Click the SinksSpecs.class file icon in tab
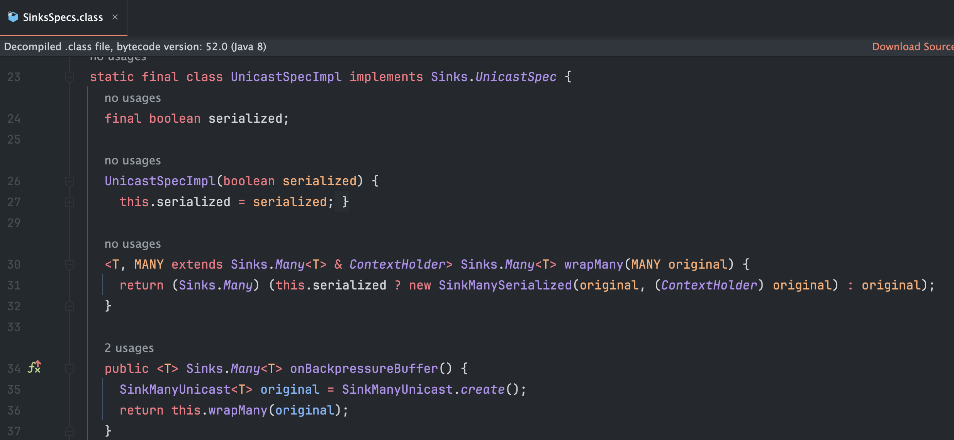Screen dimensions: 954x440 (x=13, y=17)
